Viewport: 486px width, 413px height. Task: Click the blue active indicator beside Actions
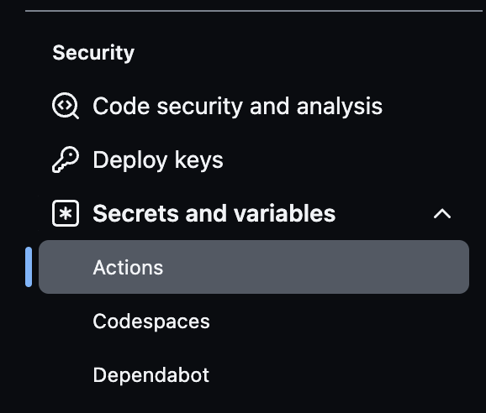(x=29, y=267)
